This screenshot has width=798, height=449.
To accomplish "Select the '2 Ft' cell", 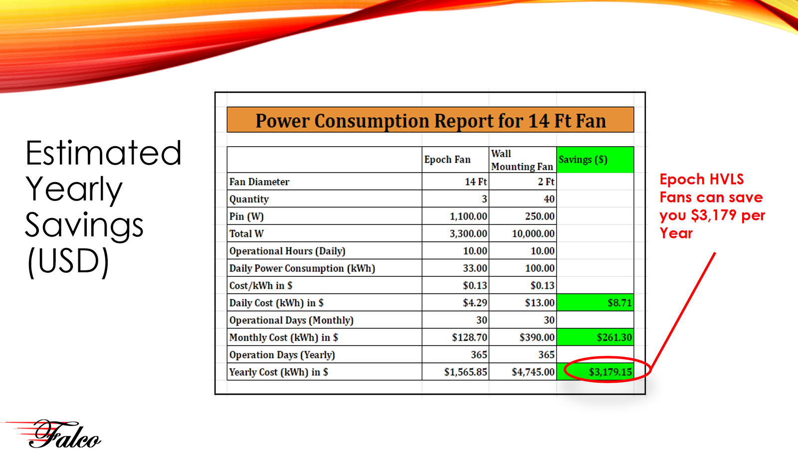I will [523, 182].
